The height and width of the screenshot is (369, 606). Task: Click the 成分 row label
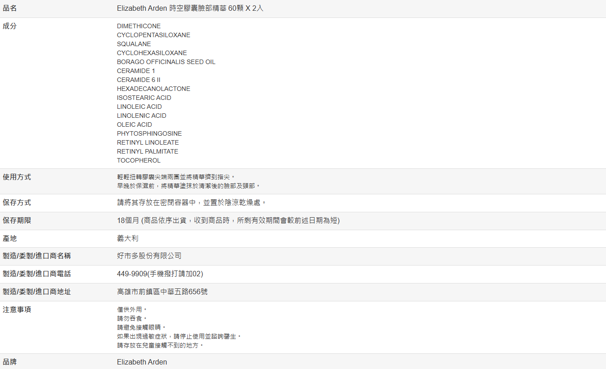(10, 26)
